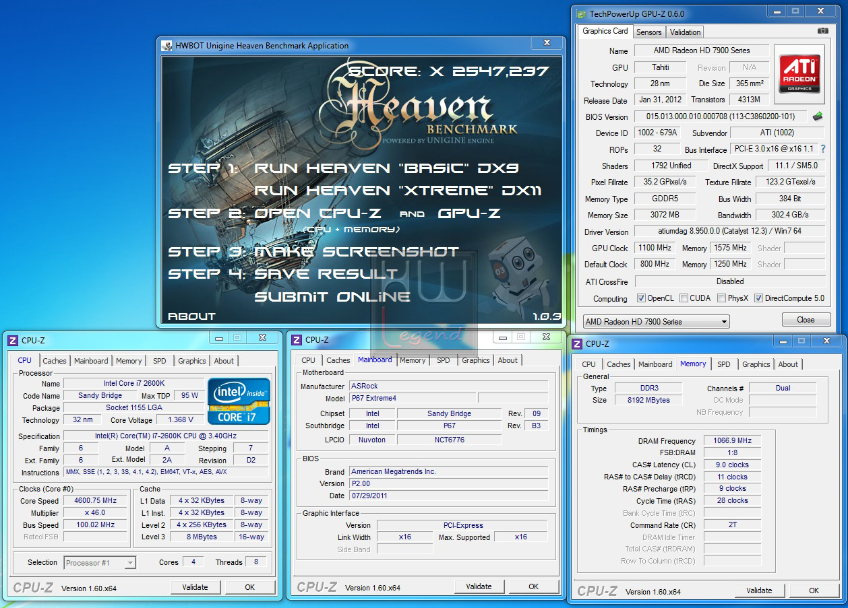Open the Processor #1 selection dropdown
The height and width of the screenshot is (608, 848).
100,563
